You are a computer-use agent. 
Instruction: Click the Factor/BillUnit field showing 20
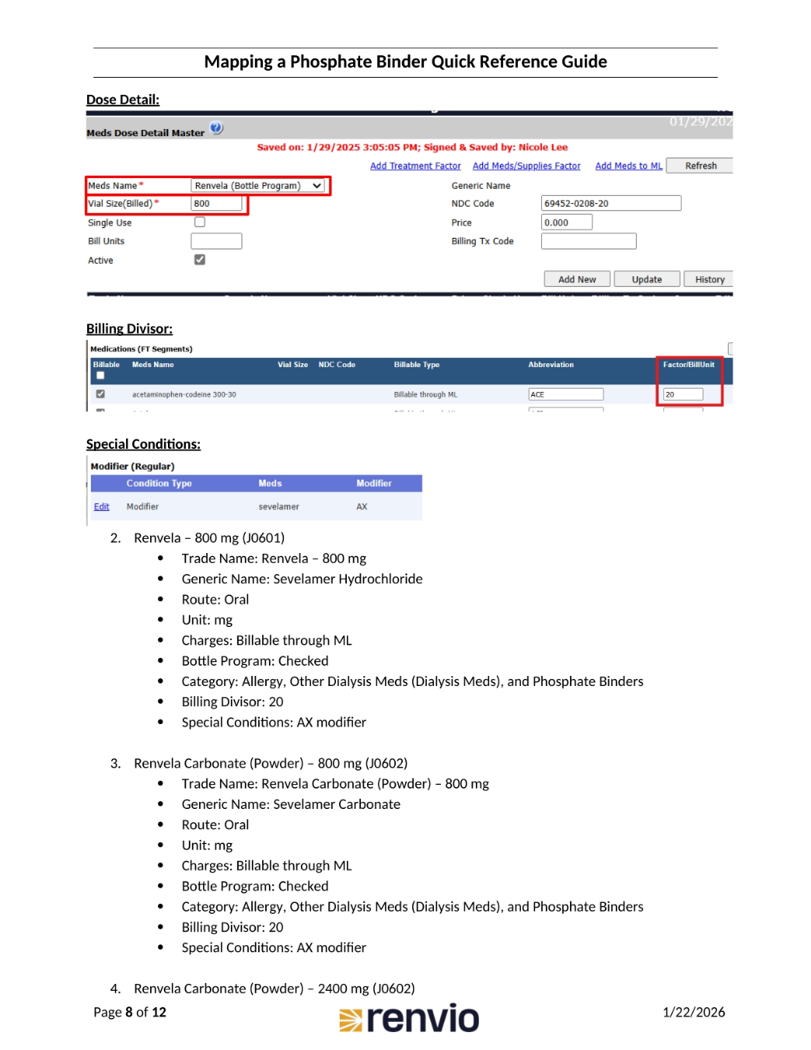click(683, 394)
